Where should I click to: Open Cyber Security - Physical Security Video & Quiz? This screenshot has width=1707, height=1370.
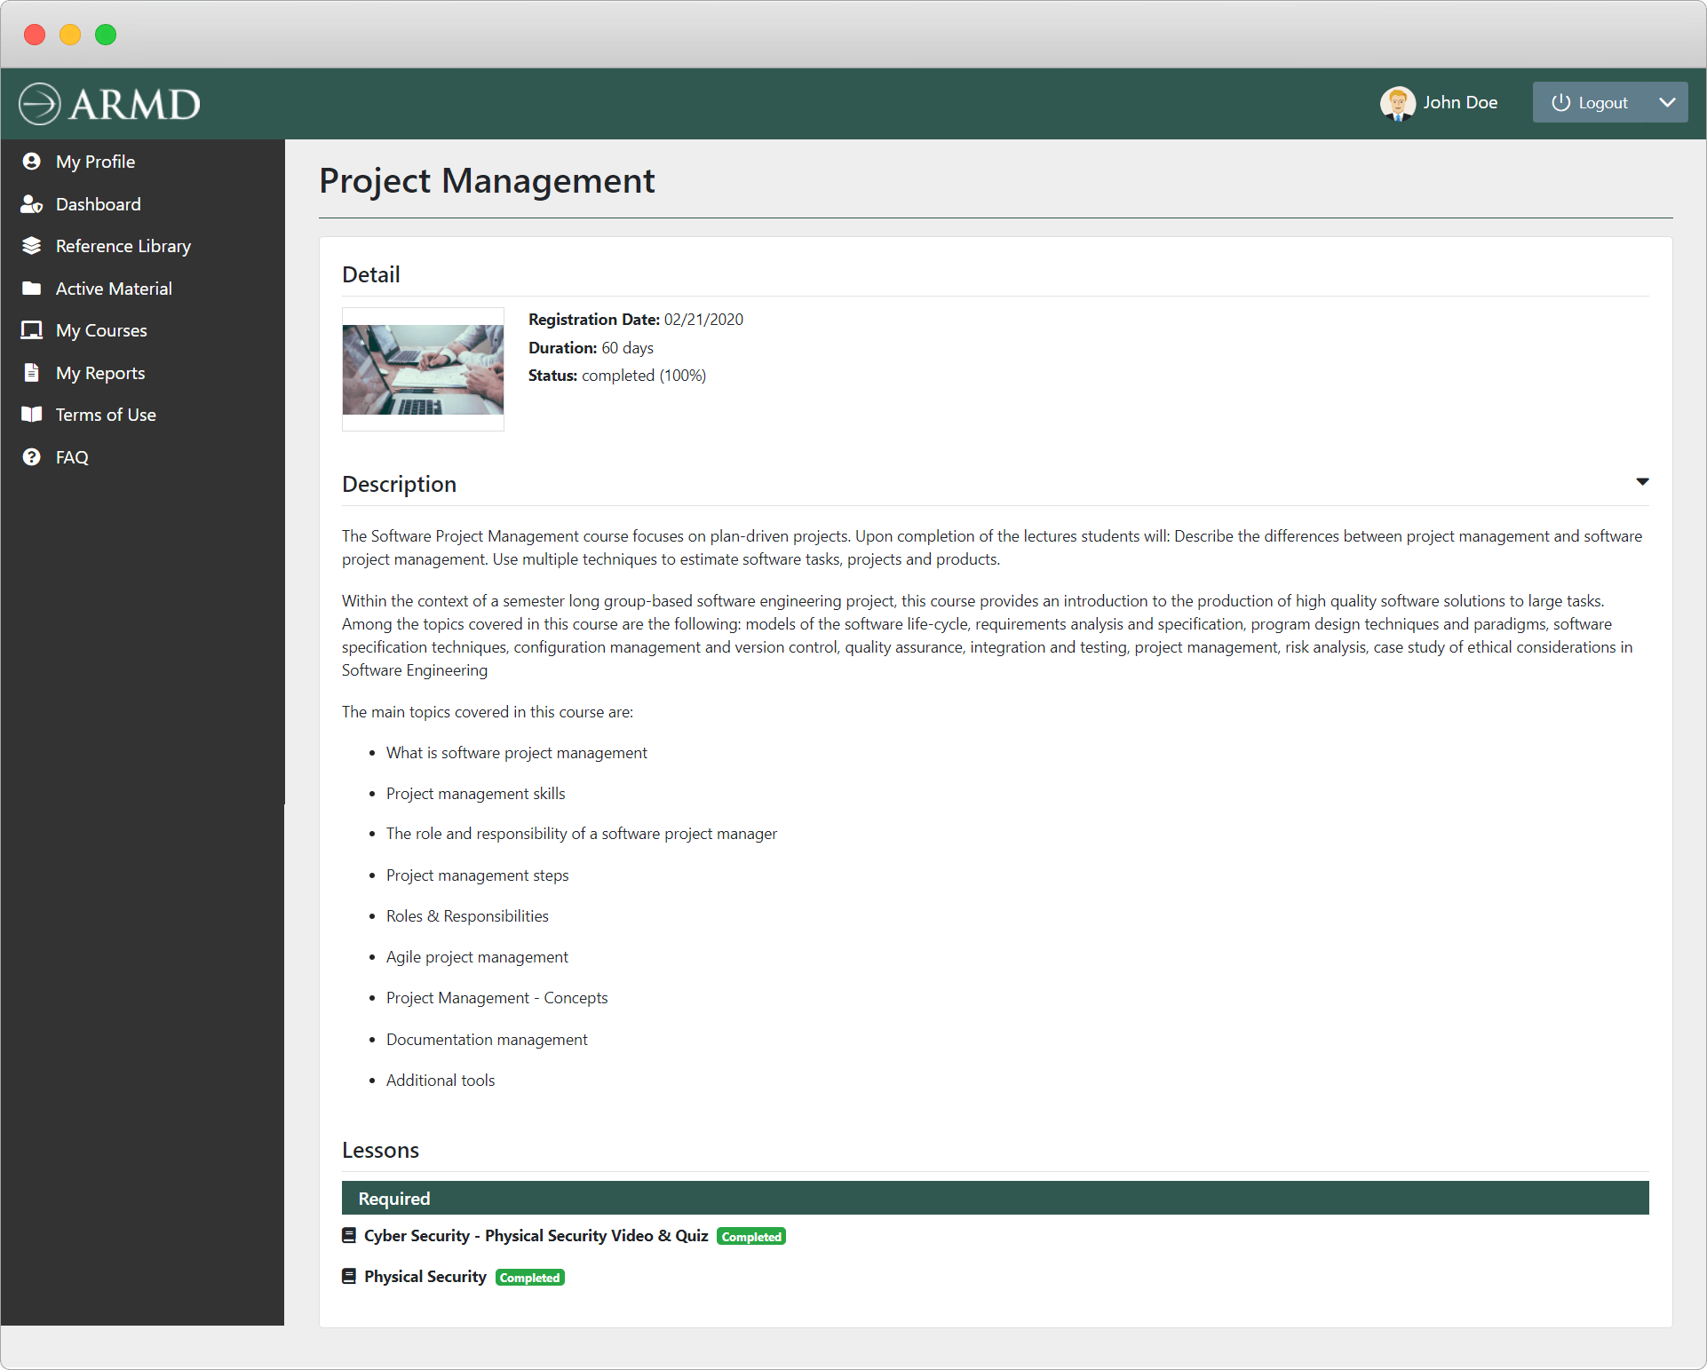click(536, 1236)
